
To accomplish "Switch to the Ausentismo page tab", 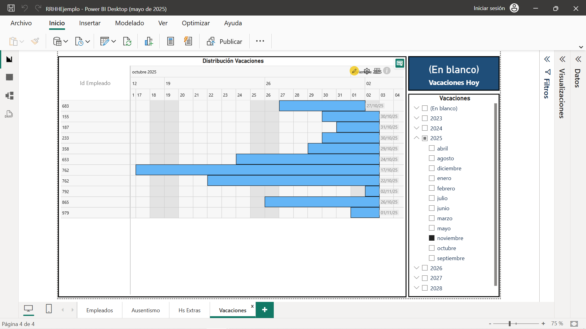I will click(146, 310).
